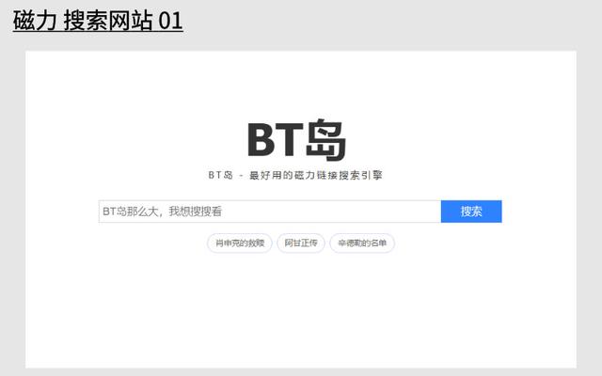This screenshot has width=602, height=376.
Task: Open the 辛德勒的名单 suggestion tag
Action: pos(362,243)
